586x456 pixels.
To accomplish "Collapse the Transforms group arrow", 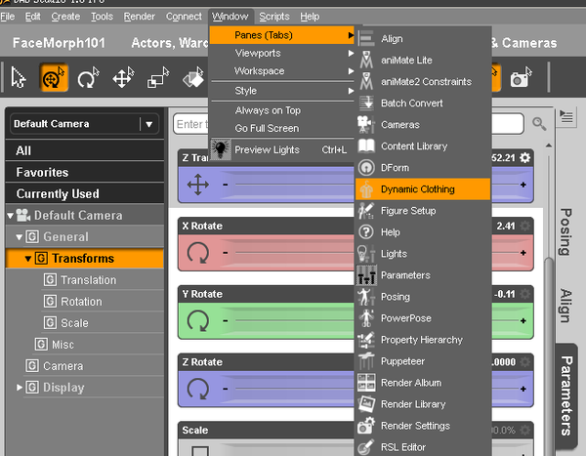I will [x=28, y=259].
